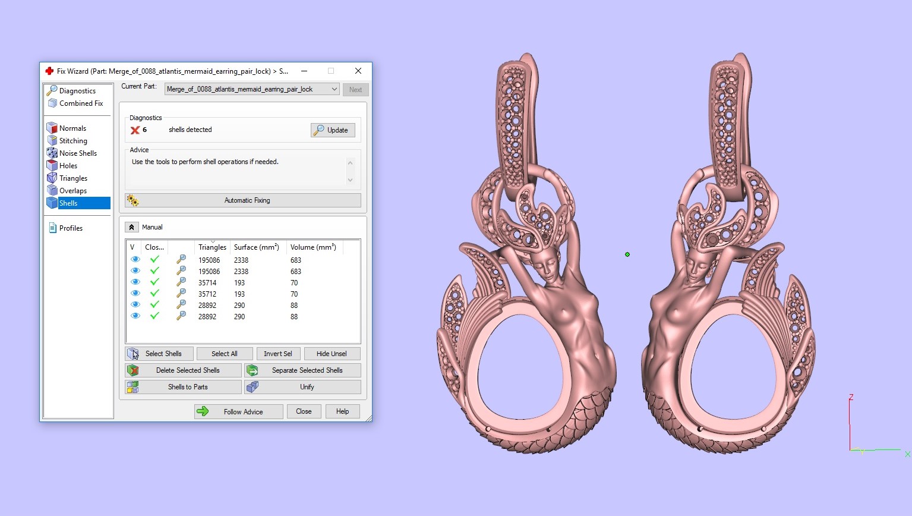
Task: Sort by Triangles column header
Action: (213, 247)
